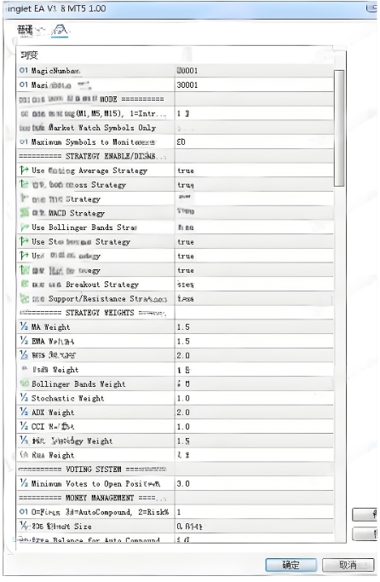Cancel the dialog with the 取消 button
This screenshot has height=582, width=380.
coord(348,565)
